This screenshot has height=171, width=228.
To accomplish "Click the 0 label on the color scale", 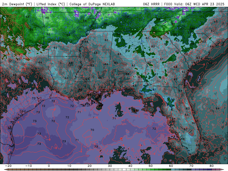I will pyautogui.click(x=49, y=166).
